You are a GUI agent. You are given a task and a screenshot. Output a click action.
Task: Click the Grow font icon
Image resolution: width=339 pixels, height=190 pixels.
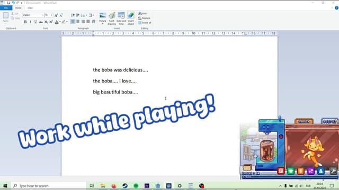pyautogui.click(x=56, y=15)
